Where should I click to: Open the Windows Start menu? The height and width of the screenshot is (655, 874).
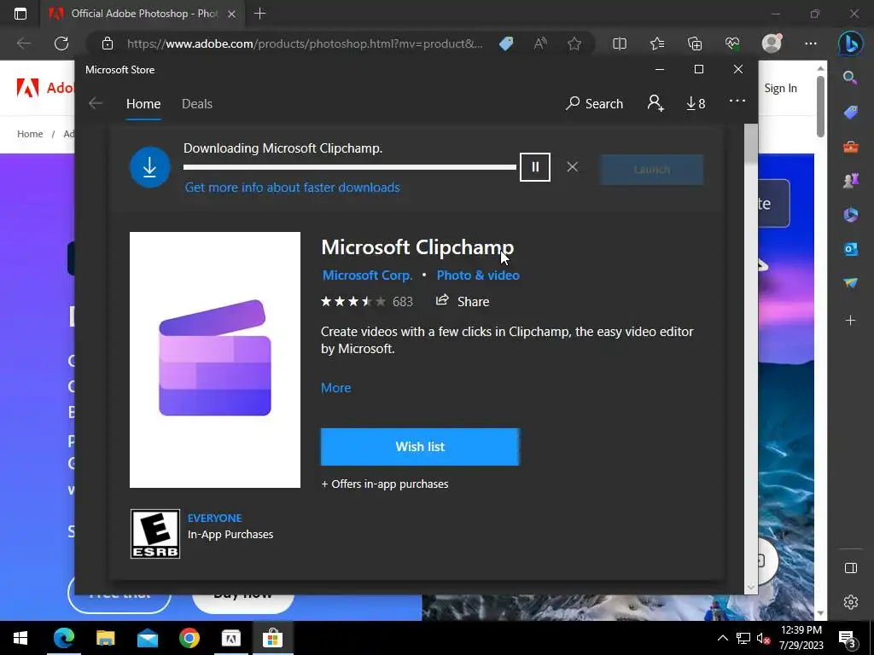coord(20,638)
